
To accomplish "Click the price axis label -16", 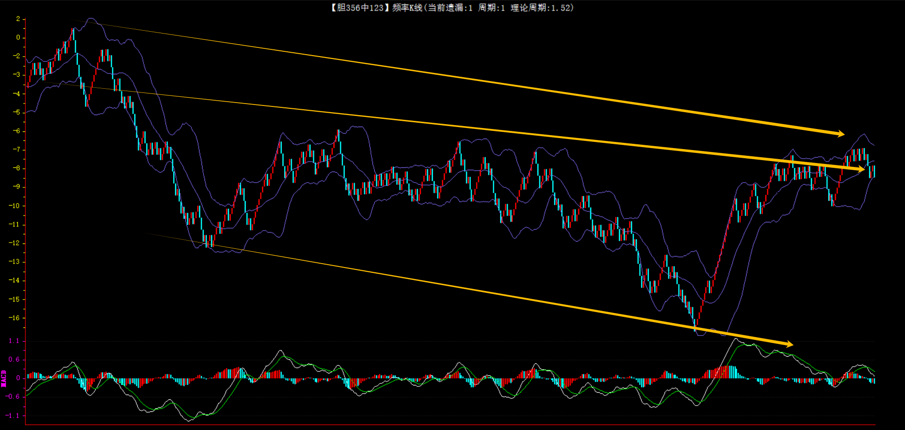I will 14,318.
